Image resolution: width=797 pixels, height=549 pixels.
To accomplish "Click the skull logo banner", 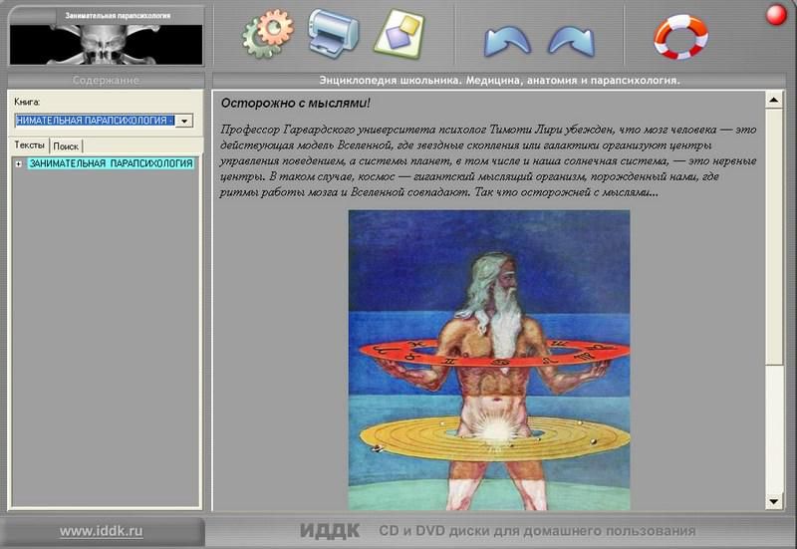I will (106, 40).
